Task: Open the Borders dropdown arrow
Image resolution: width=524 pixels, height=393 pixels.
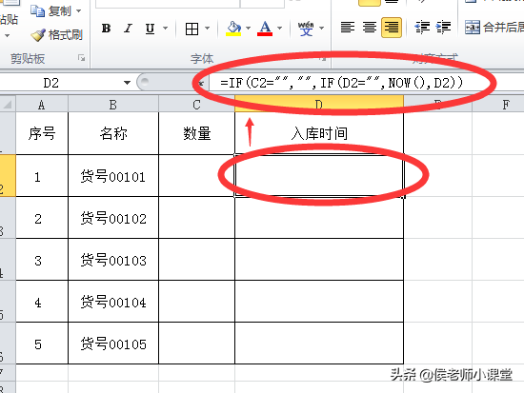Action: [x=207, y=28]
